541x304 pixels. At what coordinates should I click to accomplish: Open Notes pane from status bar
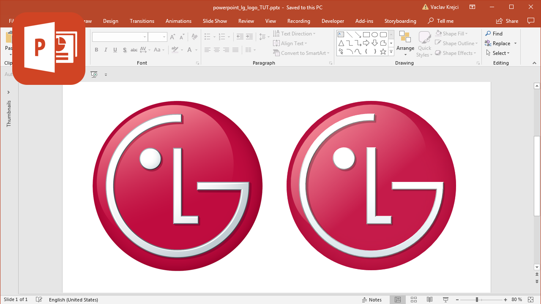pyautogui.click(x=372, y=299)
